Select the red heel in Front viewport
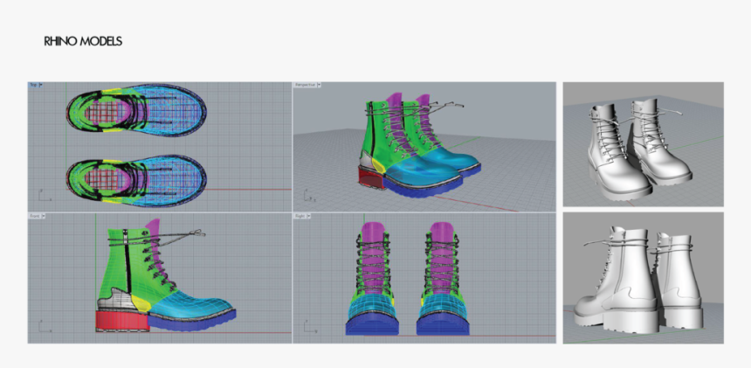 pyautogui.click(x=121, y=321)
